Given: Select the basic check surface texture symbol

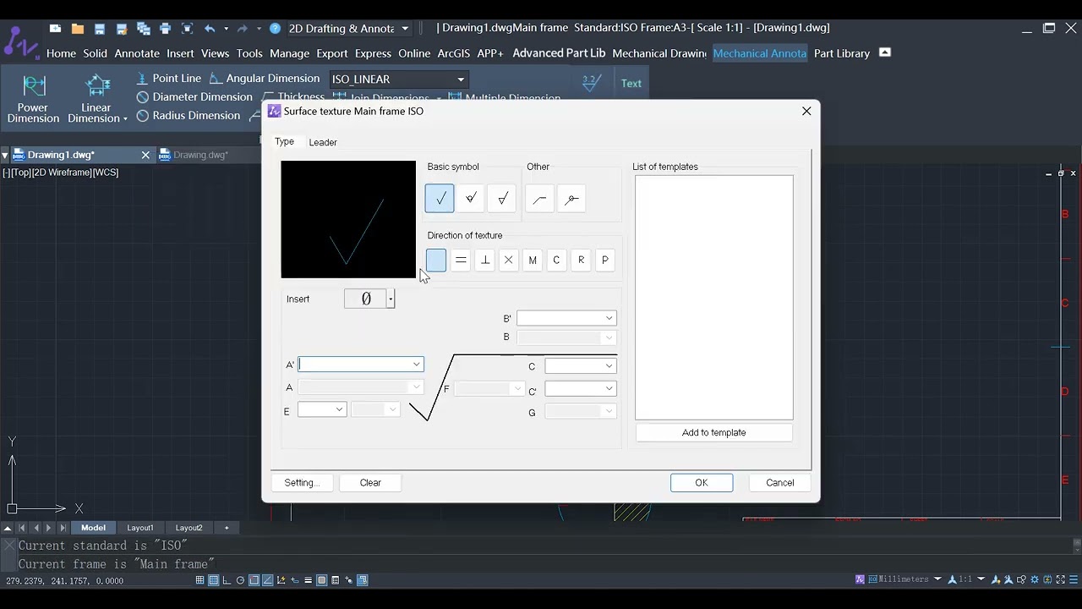Looking at the screenshot, I should pyautogui.click(x=440, y=199).
